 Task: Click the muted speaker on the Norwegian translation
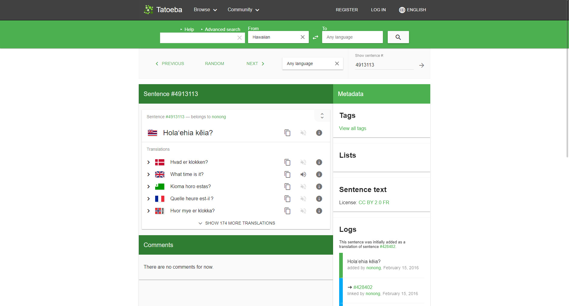coord(303,211)
